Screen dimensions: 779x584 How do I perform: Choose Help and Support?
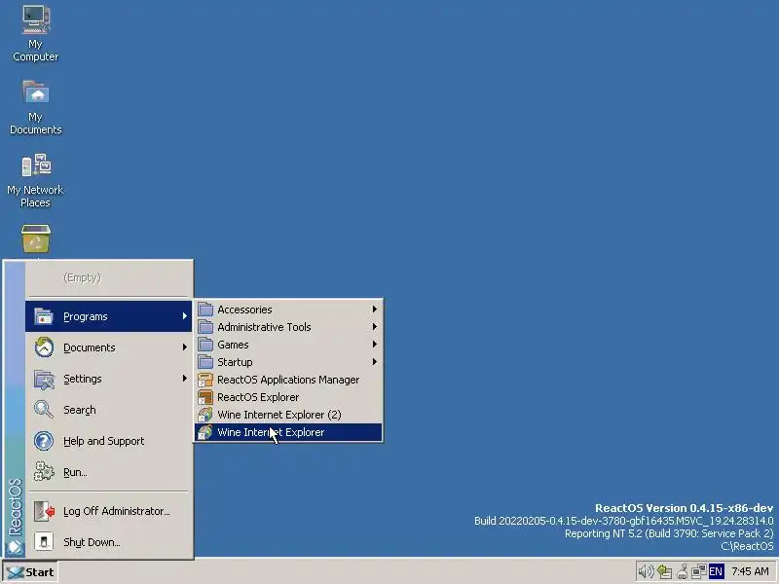pos(108,441)
